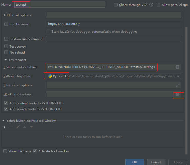Expand the Interpreter options field icon
The image size is (190, 165).
coord(178,85)
